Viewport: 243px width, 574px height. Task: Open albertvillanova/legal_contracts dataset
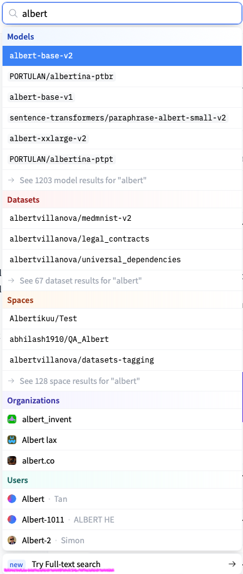pos(122,239)
